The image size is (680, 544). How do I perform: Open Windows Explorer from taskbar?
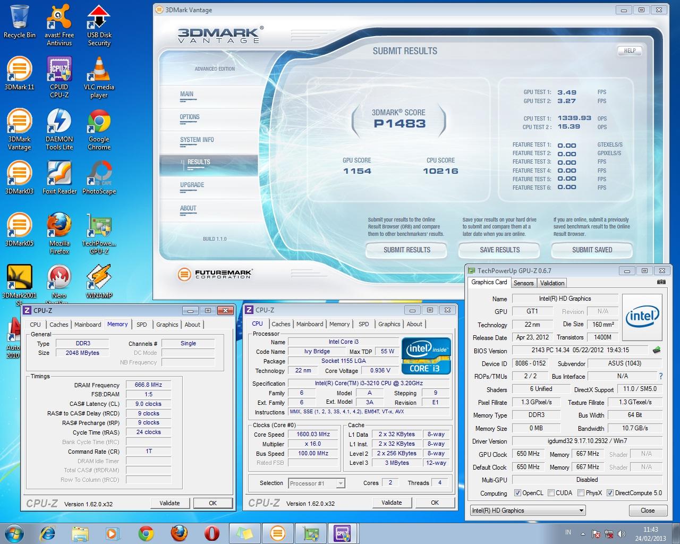coord(80,533)
